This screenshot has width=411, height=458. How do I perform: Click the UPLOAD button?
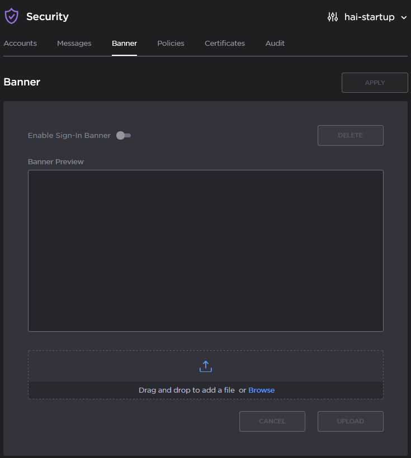point(350,421)
